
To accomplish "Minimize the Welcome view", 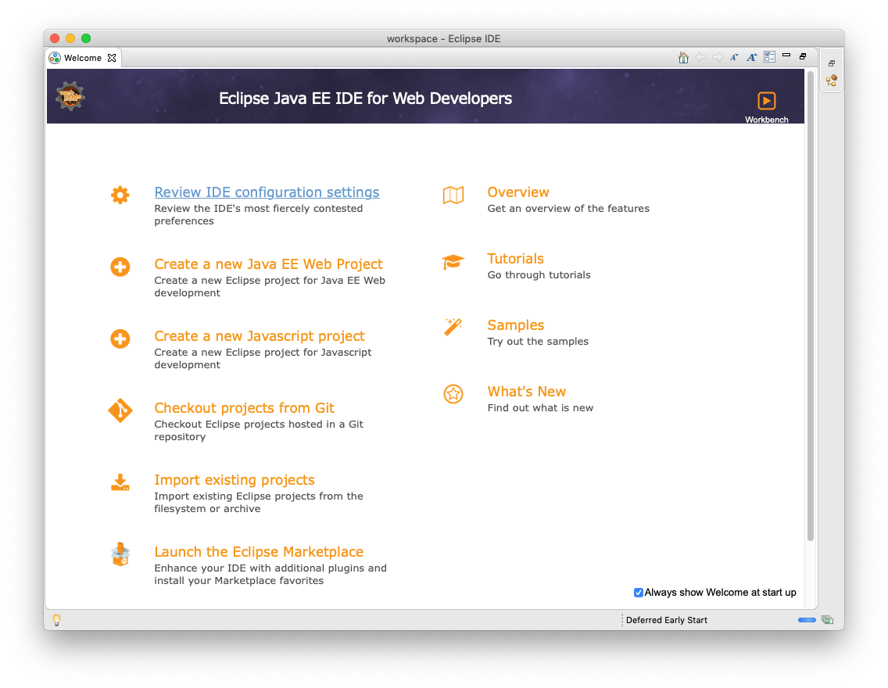I will pos(786,56).
